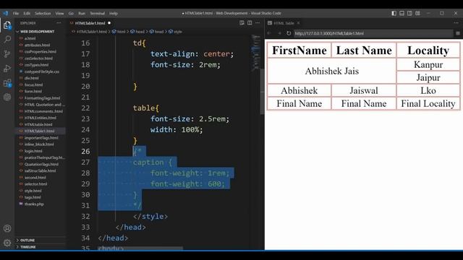Image resolution: width=463 pixels, height=260 pixels.
Task: Toggle the bottom panel layout icon
Action: pyautogui.click(x=402, y=13)
